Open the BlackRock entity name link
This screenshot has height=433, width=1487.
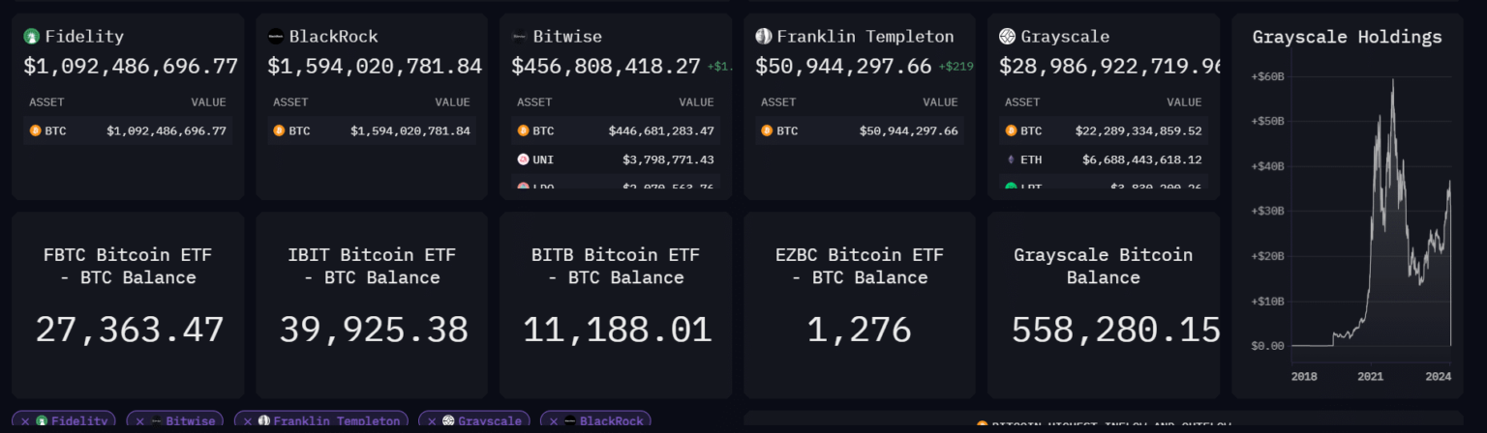coord(333,37)
